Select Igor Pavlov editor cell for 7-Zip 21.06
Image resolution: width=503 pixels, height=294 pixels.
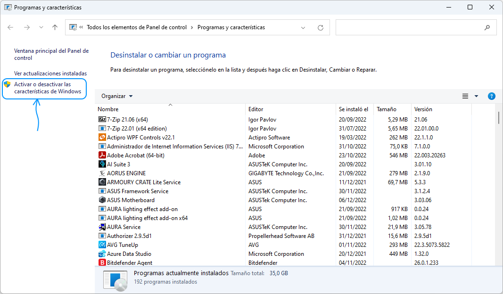point(262,120)
